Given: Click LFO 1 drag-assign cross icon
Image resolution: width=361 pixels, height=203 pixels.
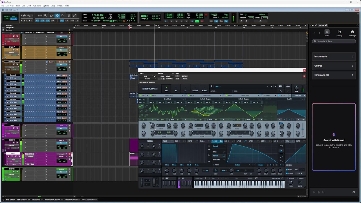Looking at the screenshot, I should [x=213, y=141].
